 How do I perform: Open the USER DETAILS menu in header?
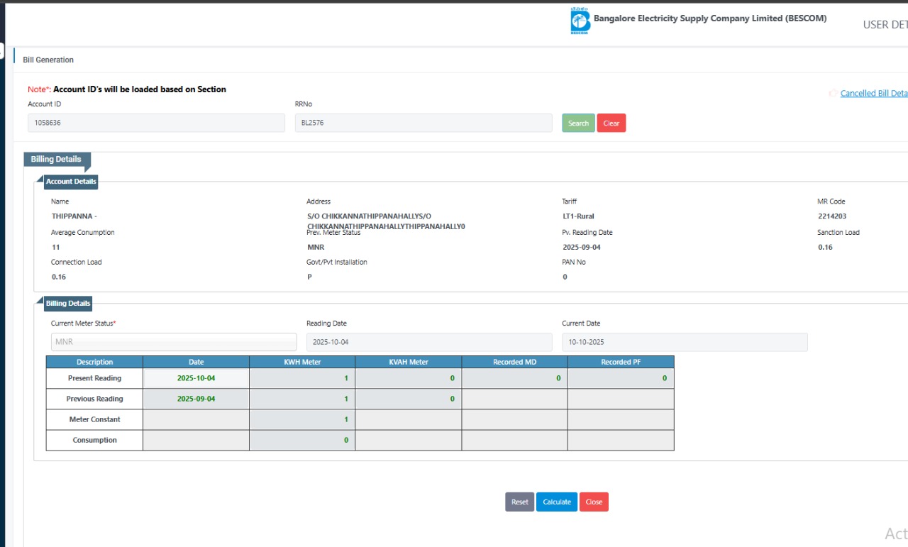pyautogui.click(x=885, y=25)
